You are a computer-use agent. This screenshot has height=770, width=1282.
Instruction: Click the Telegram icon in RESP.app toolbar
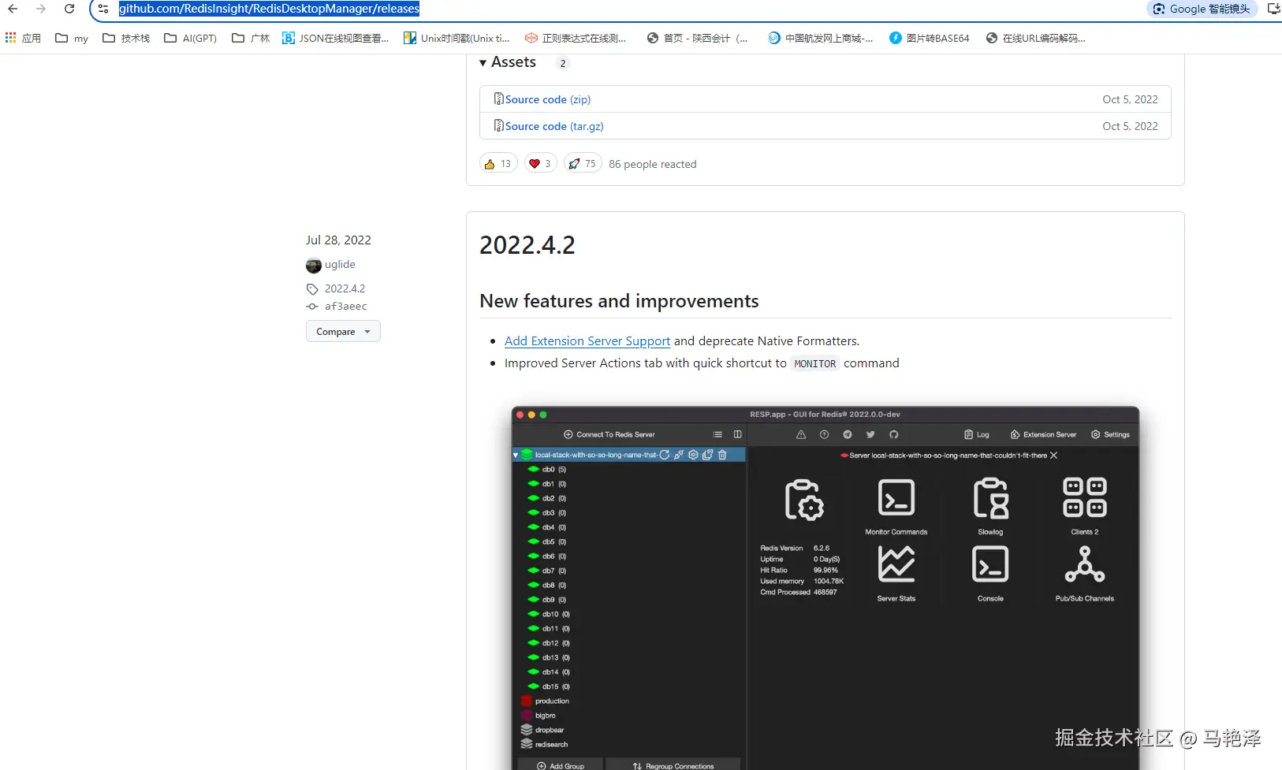pos(848,434)
